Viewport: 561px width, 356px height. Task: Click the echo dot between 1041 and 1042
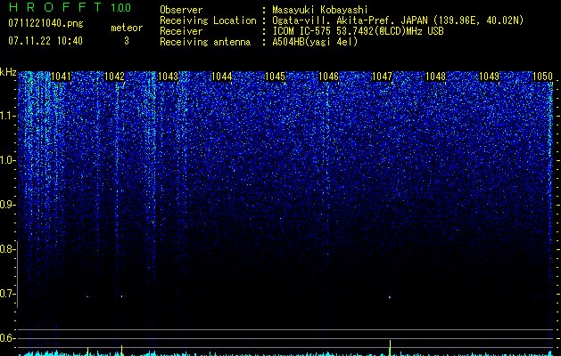[87, 296]
